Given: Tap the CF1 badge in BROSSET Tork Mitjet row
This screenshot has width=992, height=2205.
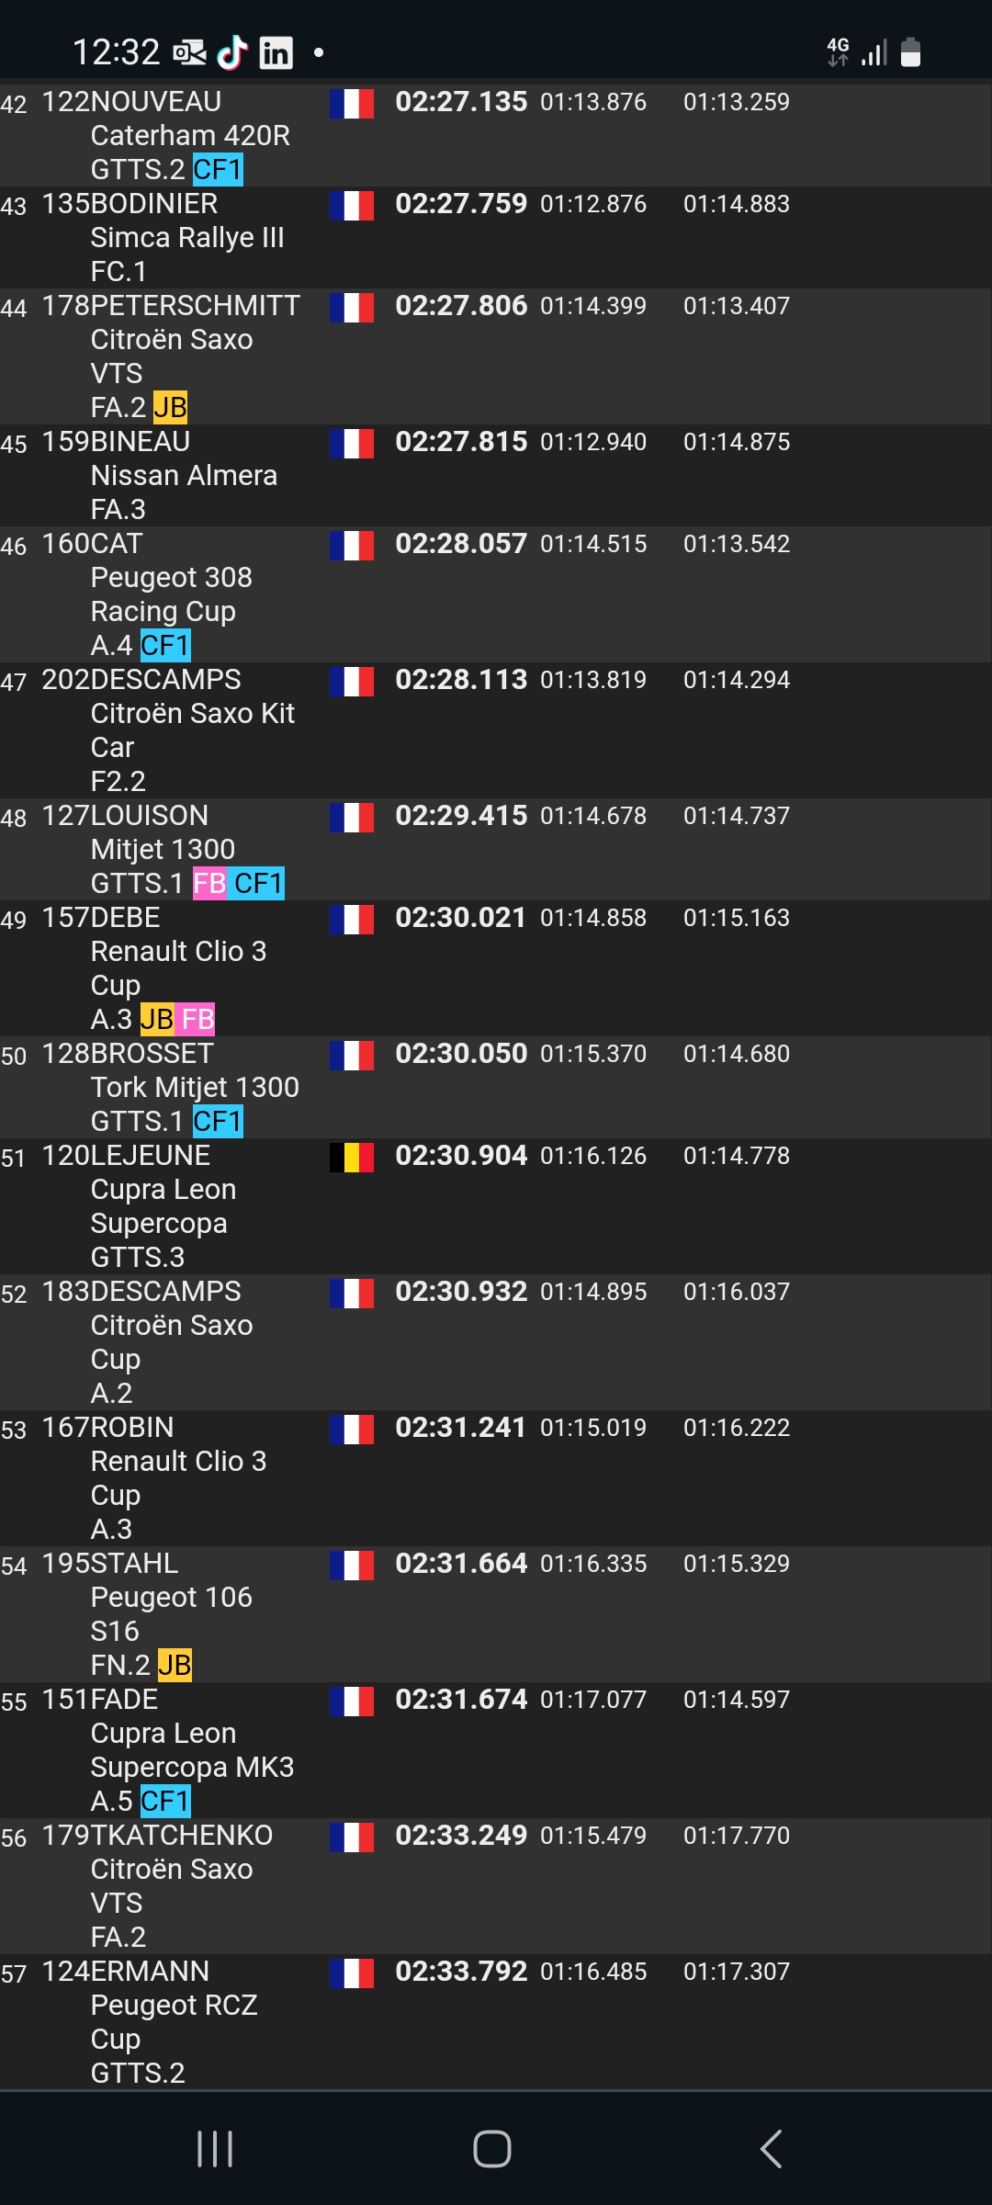Looking at the screenshot, I should (x=218, y=1122).
